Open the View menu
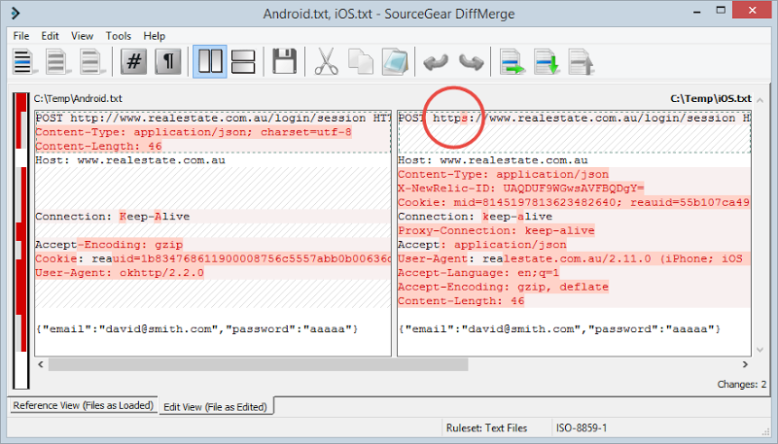The image size is (778, 444). tap(82, 36)
